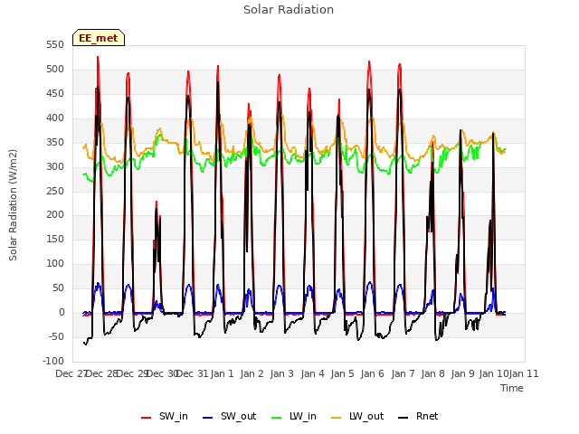The image size is (579, 434).
Task: Click the Solar Radiation chart title
Action: [x=289, y=10]
